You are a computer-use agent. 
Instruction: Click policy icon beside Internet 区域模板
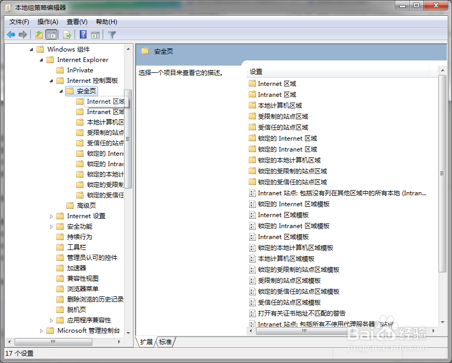point(252,215)
